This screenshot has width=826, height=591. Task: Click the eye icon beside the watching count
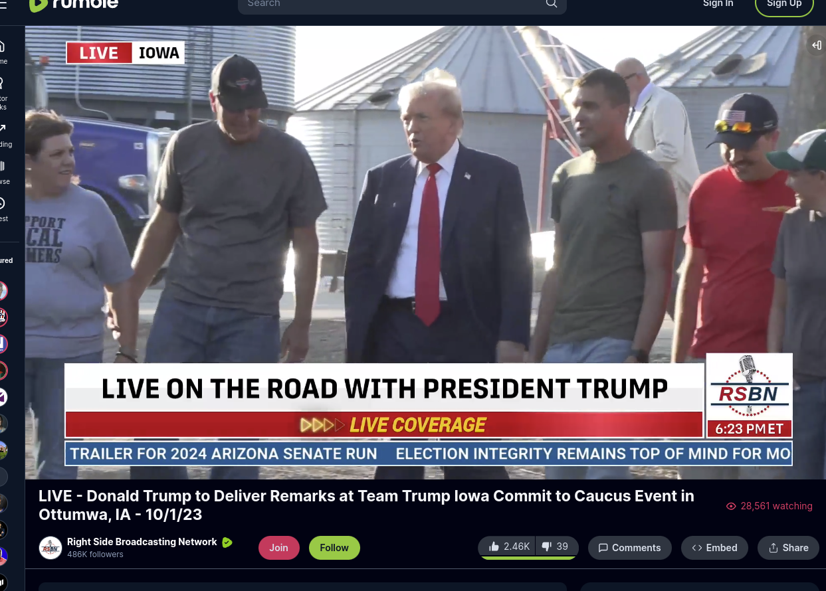coord(731,506)
